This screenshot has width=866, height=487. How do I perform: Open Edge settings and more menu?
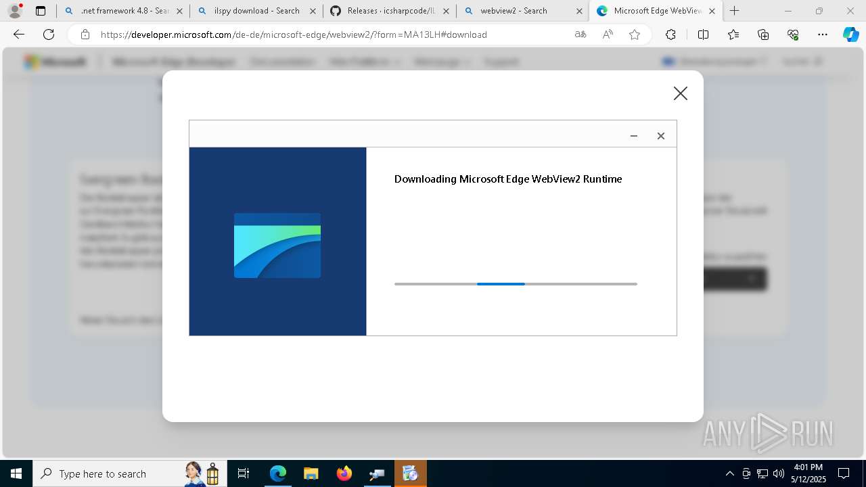(823, 34)
